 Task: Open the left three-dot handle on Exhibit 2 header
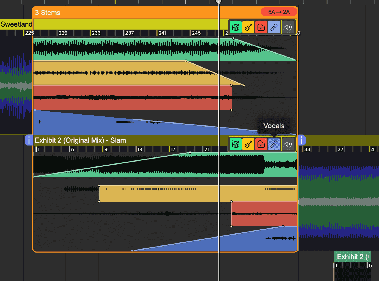coord(29,140)
